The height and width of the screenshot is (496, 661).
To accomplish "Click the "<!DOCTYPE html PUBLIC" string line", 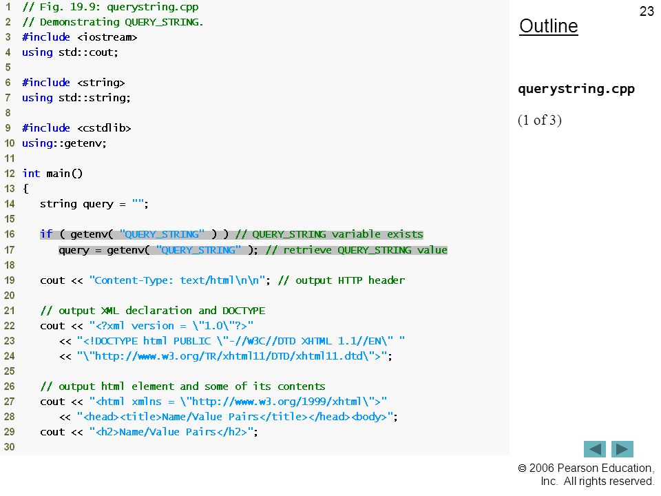I will click(232, 341).
